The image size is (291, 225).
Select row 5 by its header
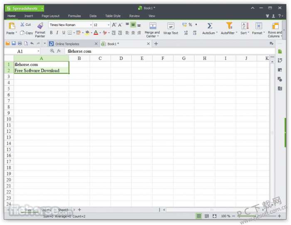[9, 88]
